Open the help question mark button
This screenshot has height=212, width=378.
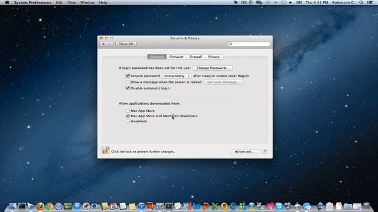(x=265, y=152)
